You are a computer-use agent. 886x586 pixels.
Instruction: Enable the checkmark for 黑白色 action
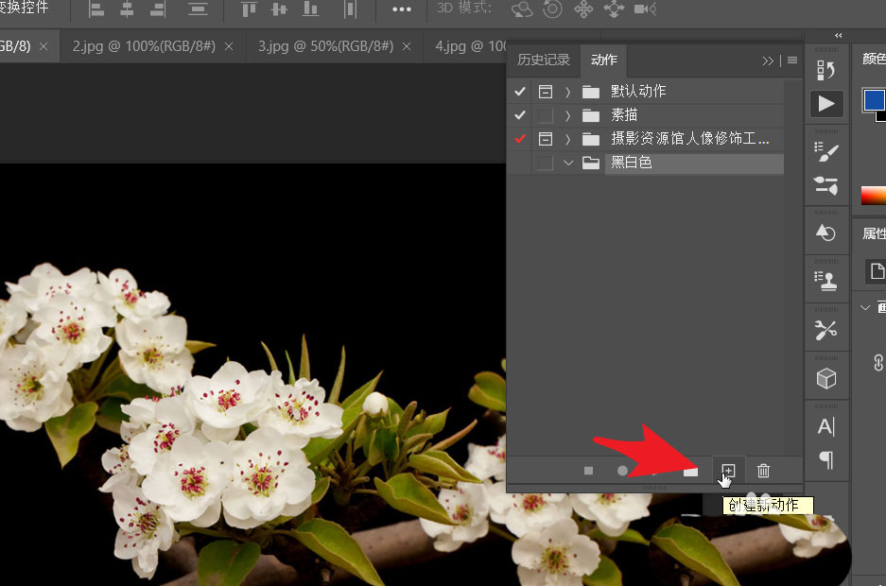519,163
